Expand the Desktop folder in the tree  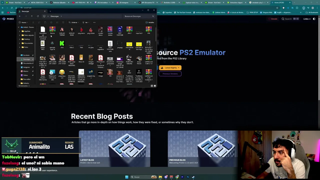point(19,39)
